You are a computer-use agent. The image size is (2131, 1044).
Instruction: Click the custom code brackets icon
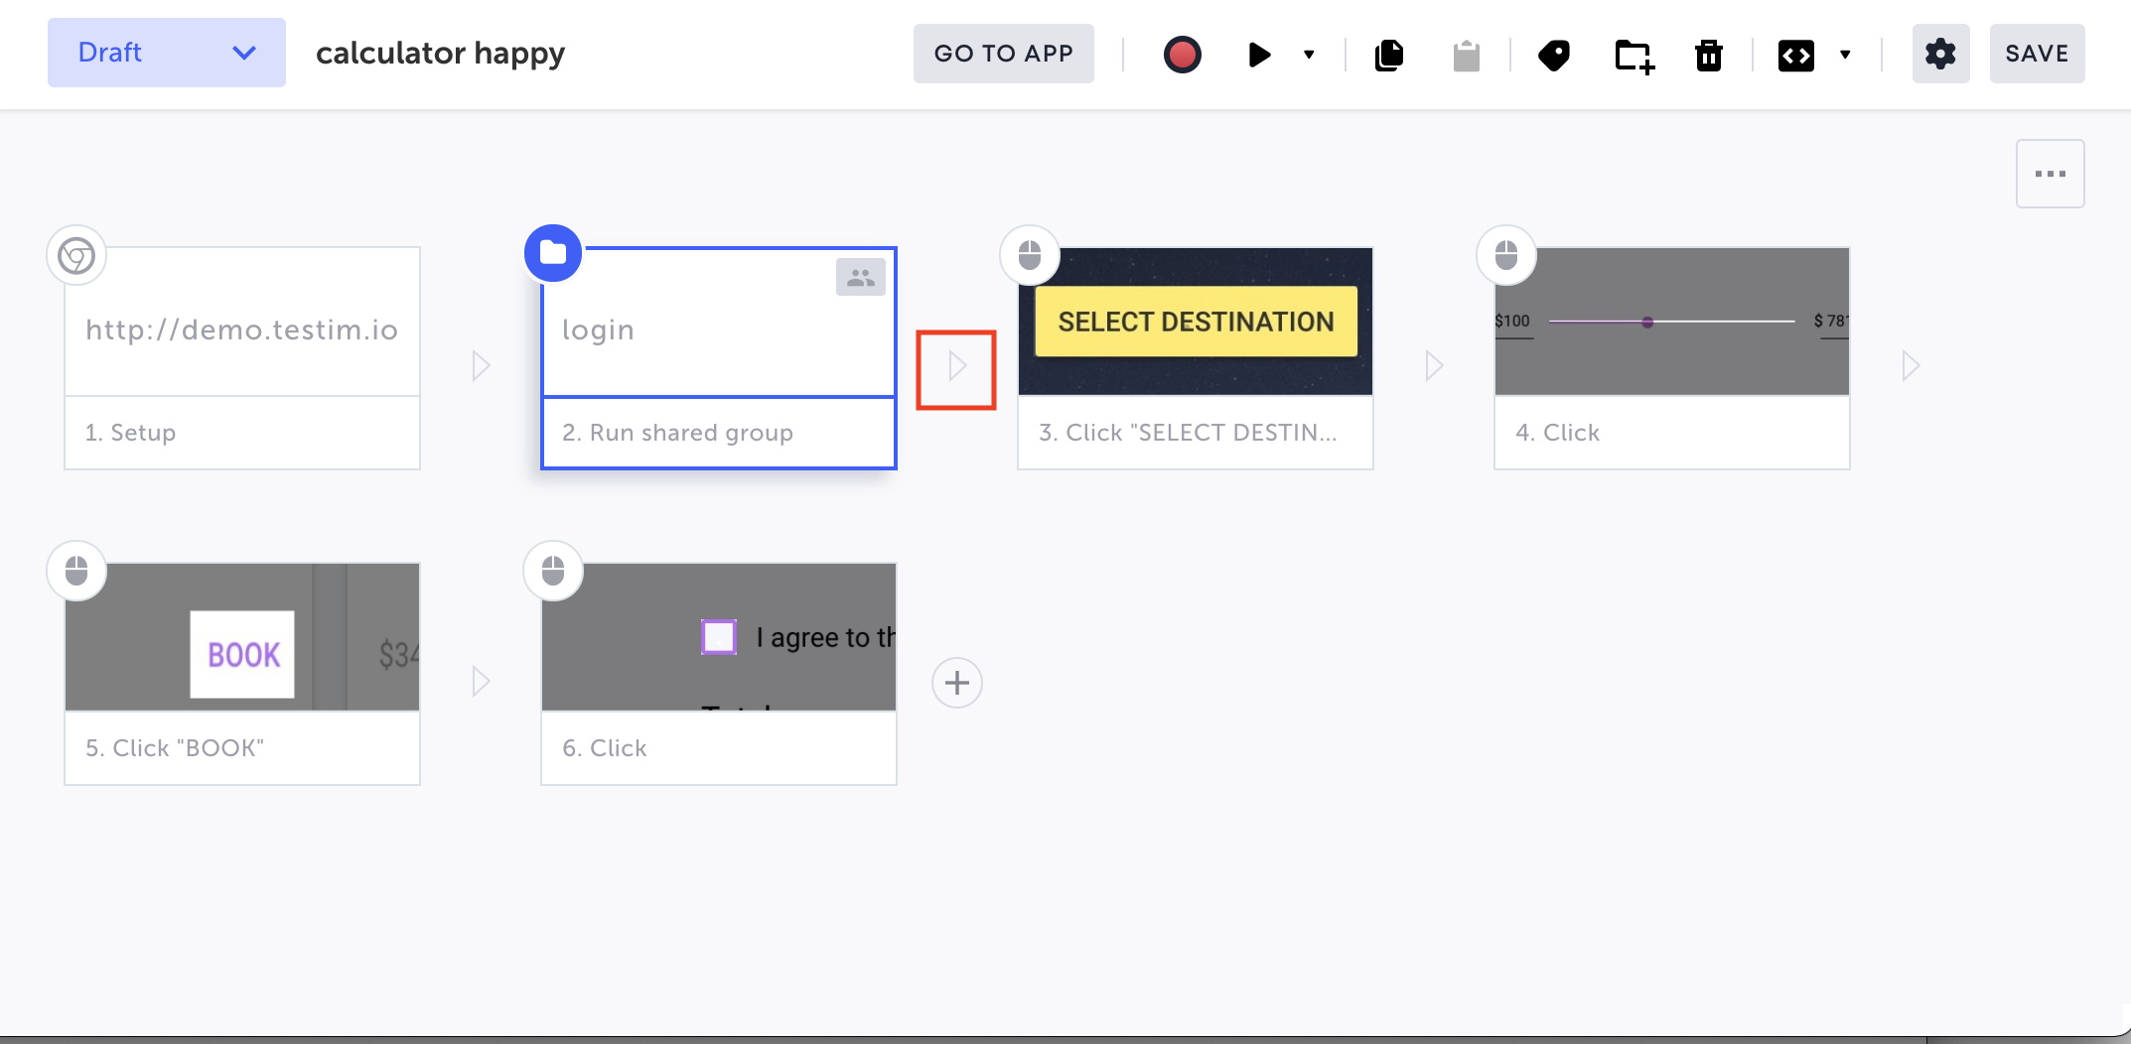[x=1795, y=55]
